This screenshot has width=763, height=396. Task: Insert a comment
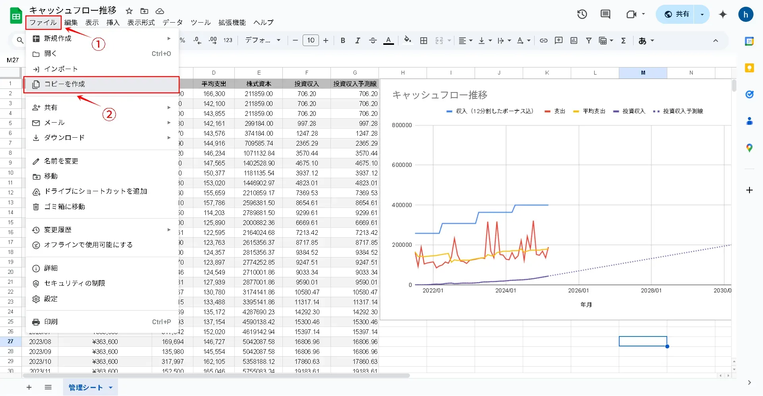[559, 40]
